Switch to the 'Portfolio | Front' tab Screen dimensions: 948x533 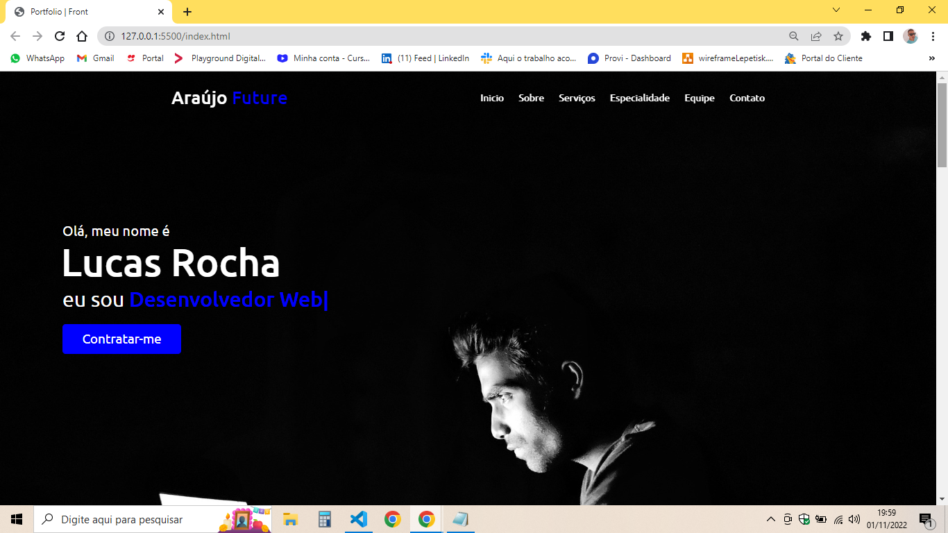point(83,11)
